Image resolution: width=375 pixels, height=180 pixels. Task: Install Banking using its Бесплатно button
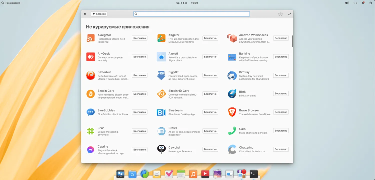pyautogui.click(x=281, y=57)
